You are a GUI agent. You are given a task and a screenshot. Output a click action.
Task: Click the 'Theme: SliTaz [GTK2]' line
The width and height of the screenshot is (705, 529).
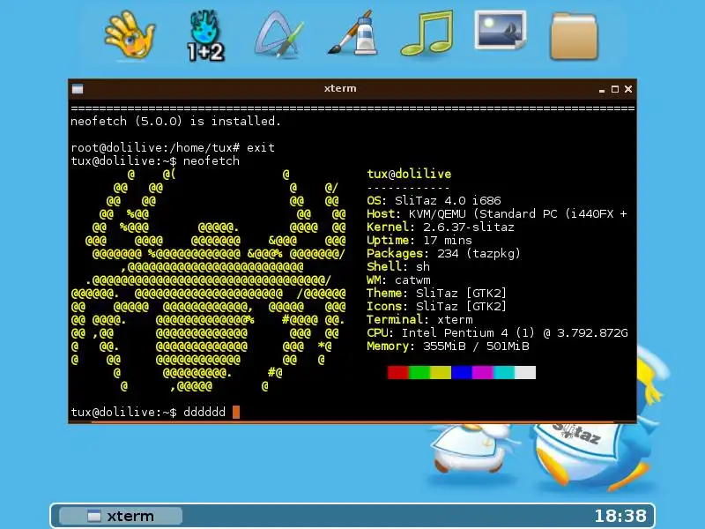437,294
